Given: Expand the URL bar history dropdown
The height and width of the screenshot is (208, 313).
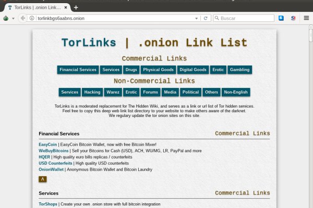Looking at the screenshot, I should click(x=197, y=18).
